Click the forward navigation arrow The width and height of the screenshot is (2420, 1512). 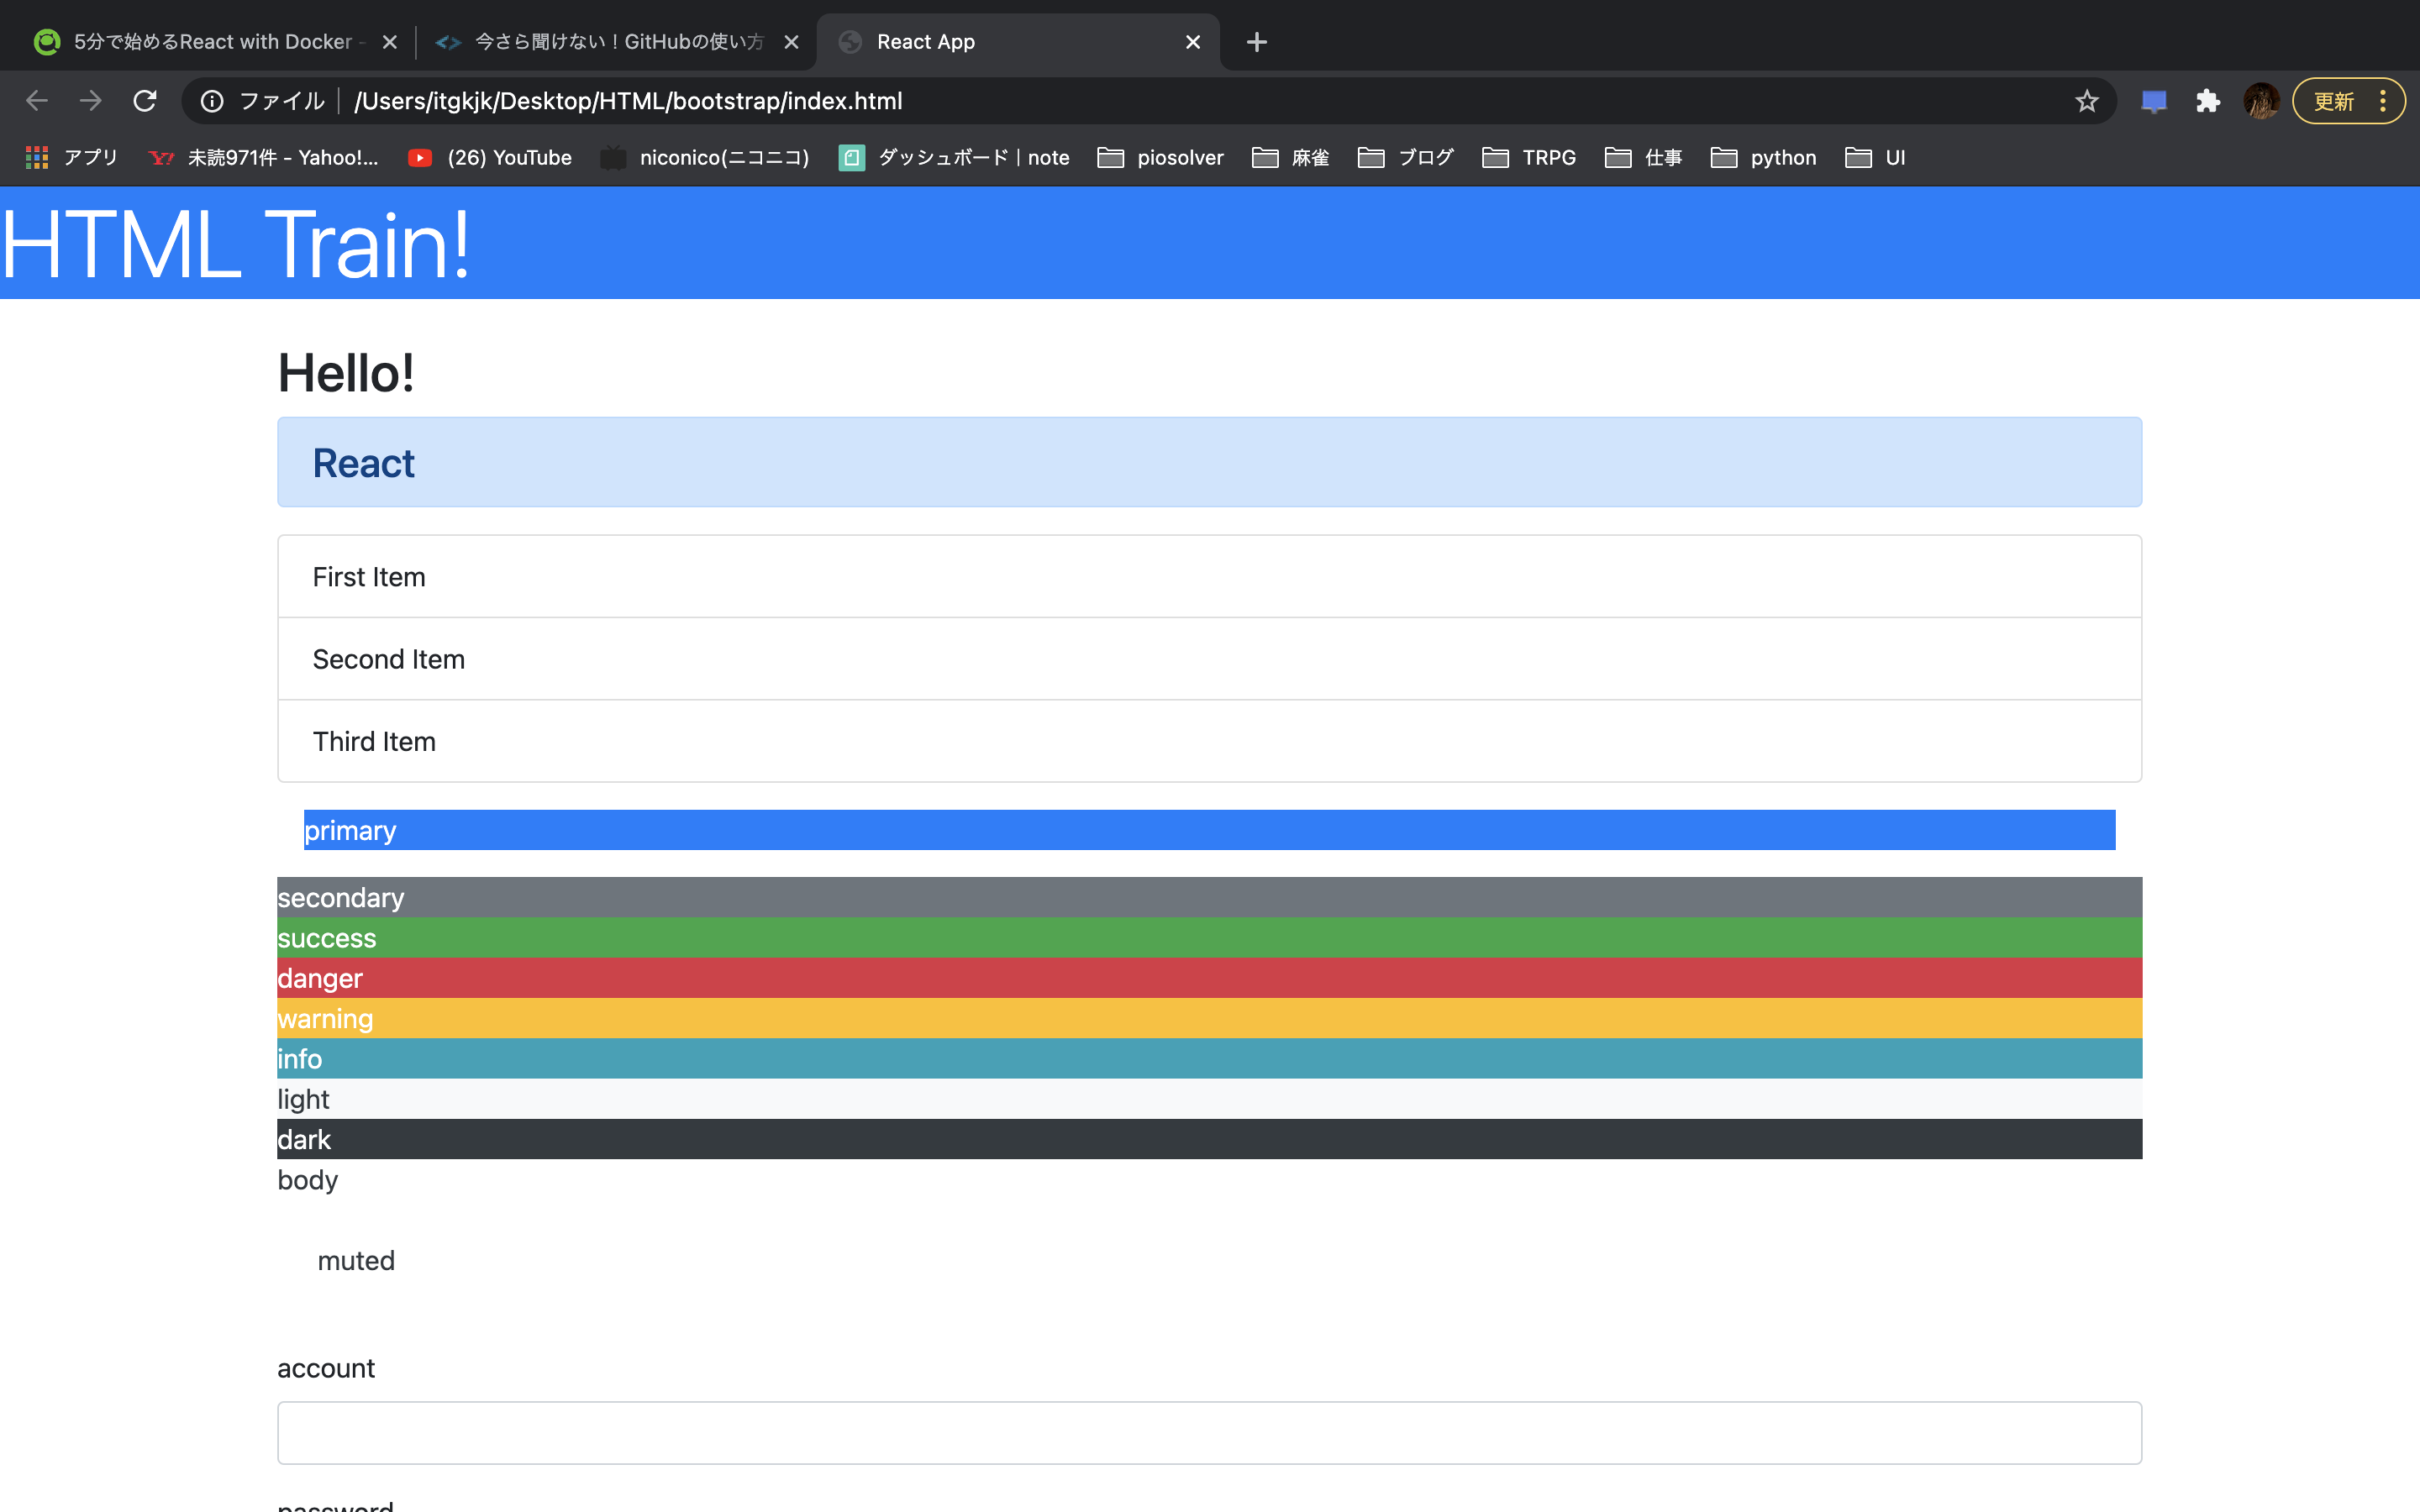91,101
